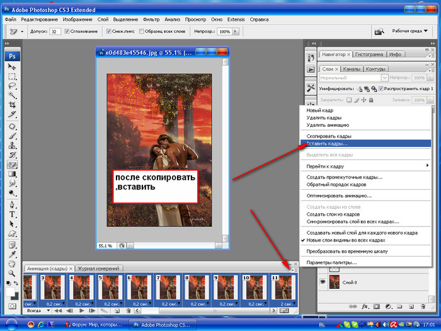441x331 pixels.
Task: Open layer style fx menu
Action: click(x=365, y=306)
